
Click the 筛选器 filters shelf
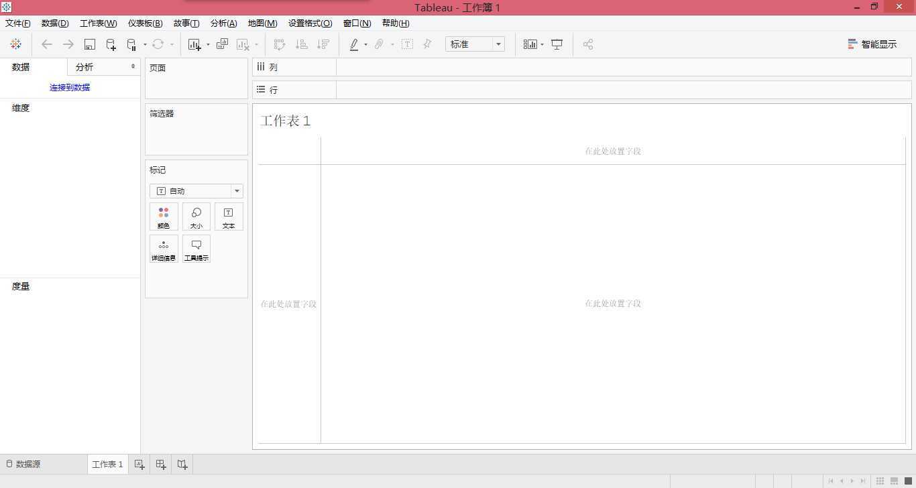coord(196,129)
